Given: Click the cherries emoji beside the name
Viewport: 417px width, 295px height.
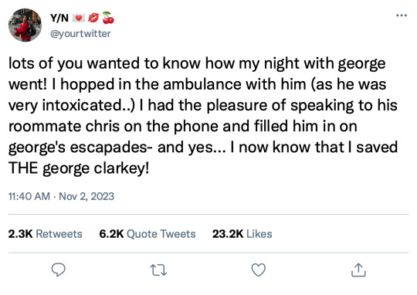Looking at the screenshot, I should [x=108, y=18].
